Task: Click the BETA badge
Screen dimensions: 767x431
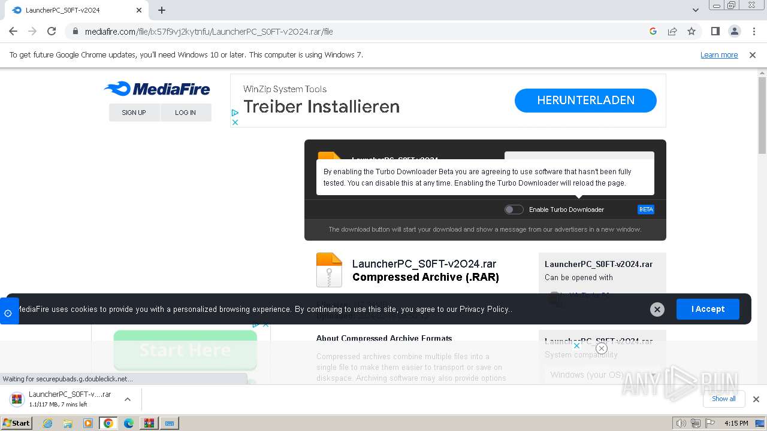Action: [x=646, y=210]
